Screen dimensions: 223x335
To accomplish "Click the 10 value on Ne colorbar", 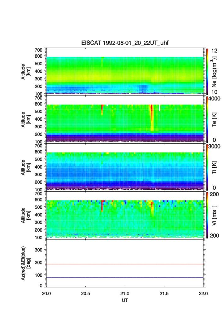I will point(214,92).
